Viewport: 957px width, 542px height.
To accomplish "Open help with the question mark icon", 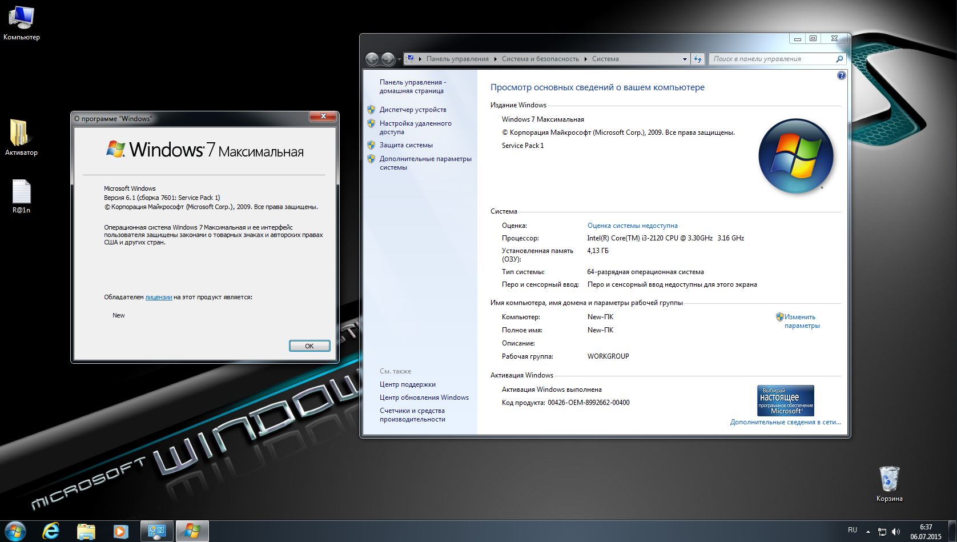I will pos(841,75).
